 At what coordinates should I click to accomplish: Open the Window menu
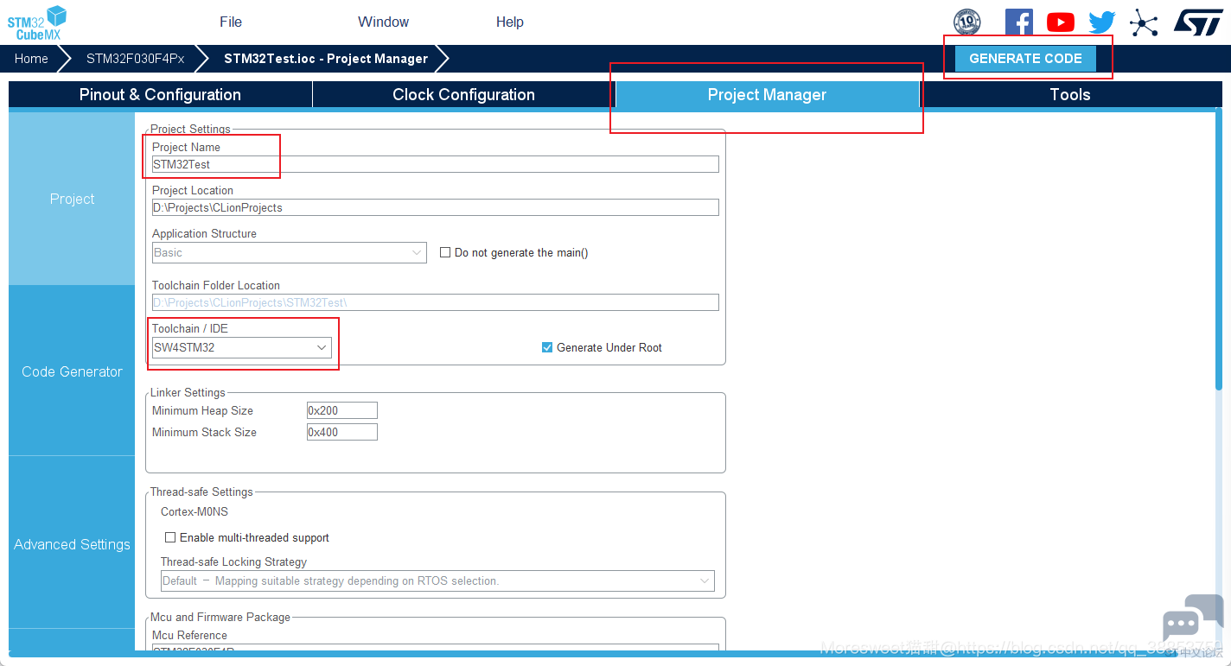[x=383, y=22]
